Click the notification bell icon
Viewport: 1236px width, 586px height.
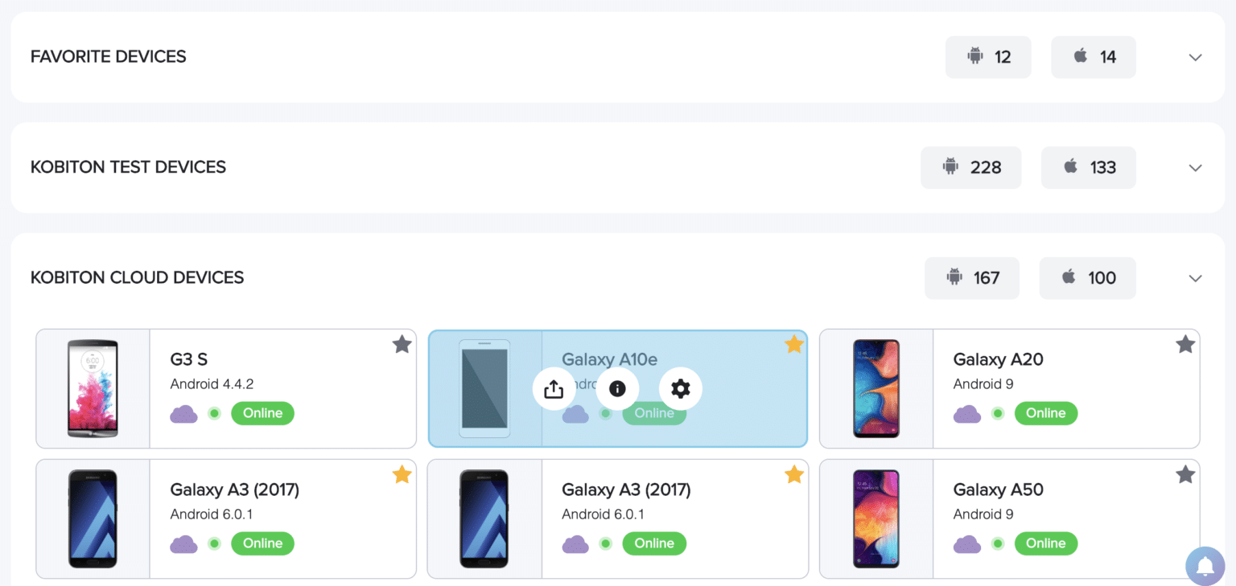coord(1205,566)
